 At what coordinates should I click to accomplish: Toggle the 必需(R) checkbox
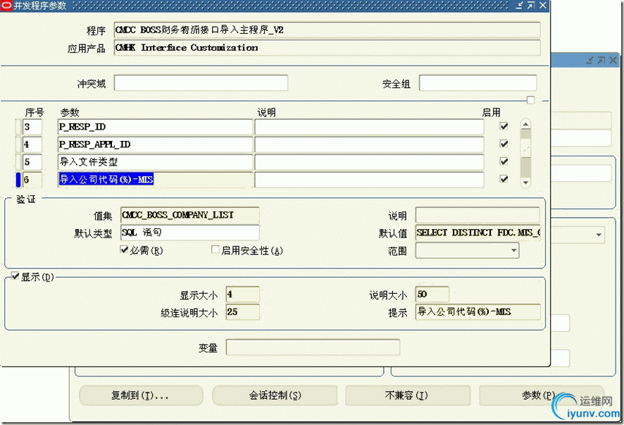[x=124, y=250]
